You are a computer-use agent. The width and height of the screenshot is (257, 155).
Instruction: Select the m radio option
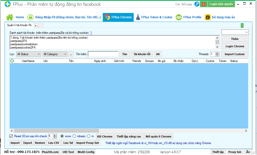[89, 136]
